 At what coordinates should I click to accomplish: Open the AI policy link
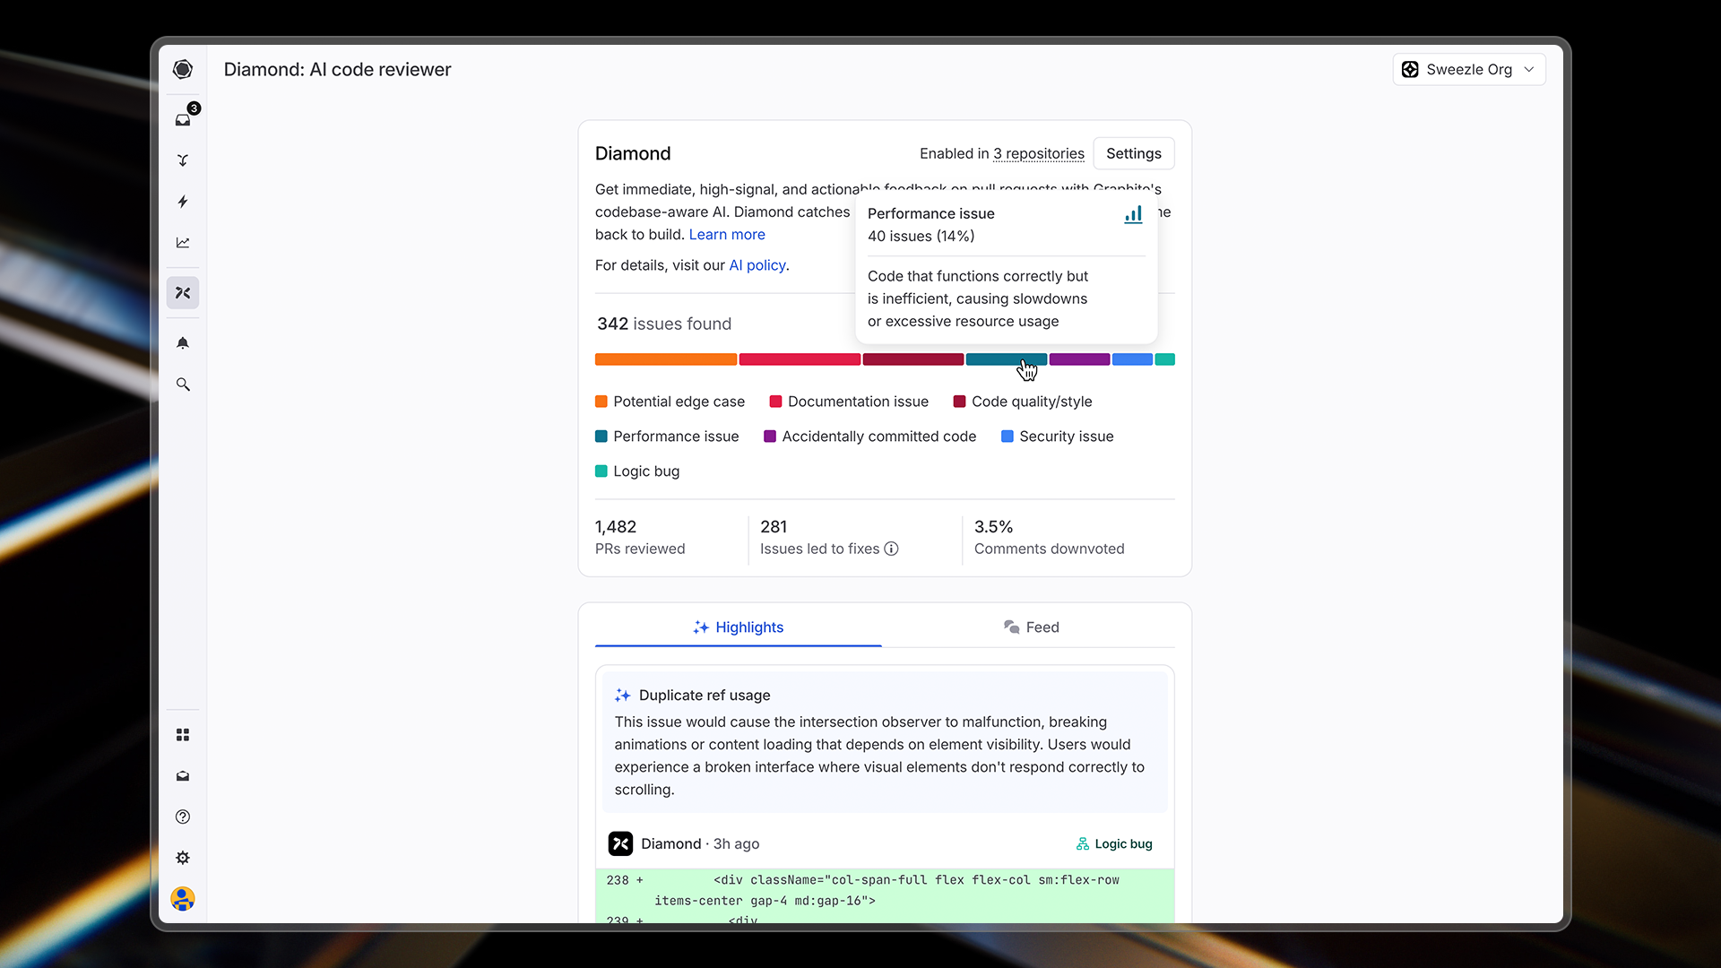point(757,265)
